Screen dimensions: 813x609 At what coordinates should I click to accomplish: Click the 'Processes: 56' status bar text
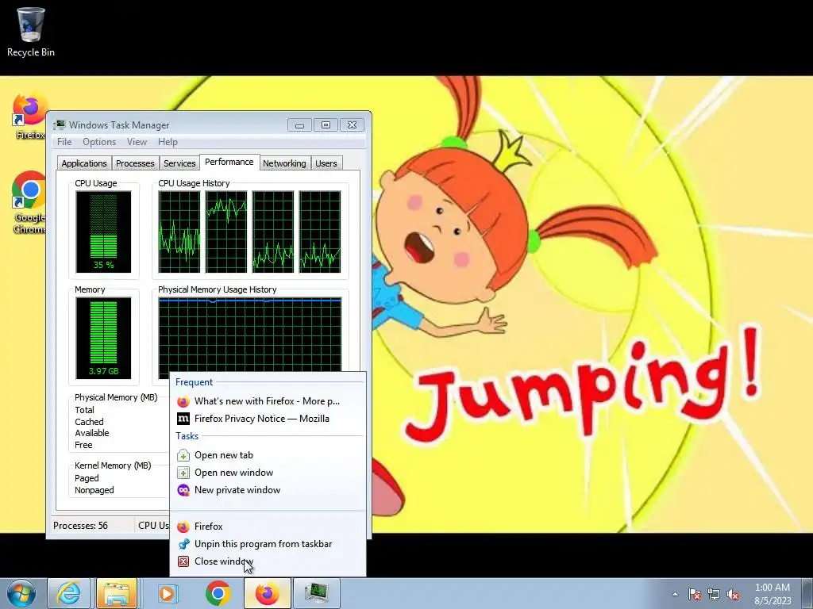point(80,526)
